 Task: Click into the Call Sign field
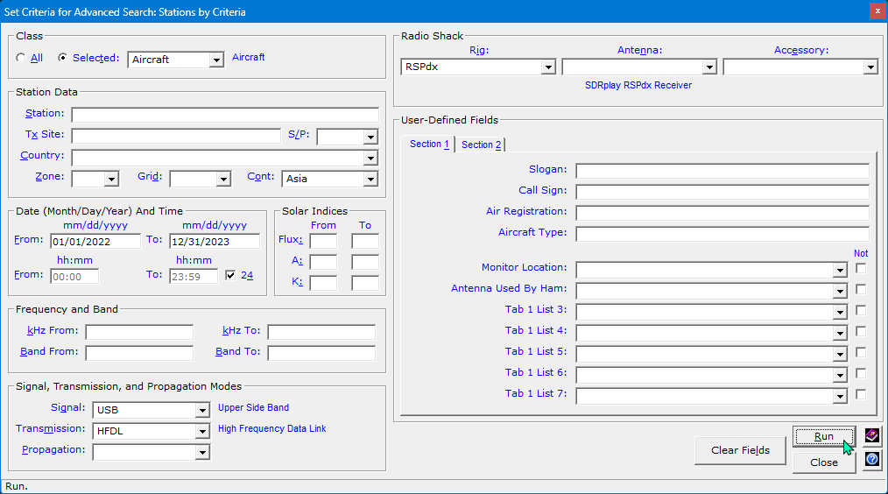click(722, 192)
